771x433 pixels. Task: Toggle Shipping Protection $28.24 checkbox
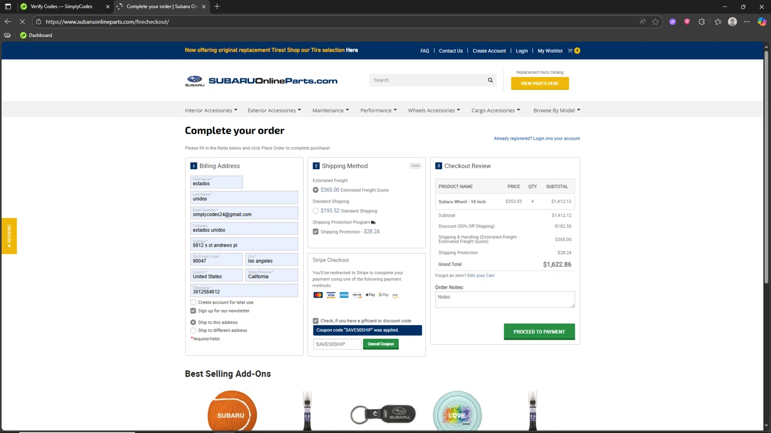point(316,232)
